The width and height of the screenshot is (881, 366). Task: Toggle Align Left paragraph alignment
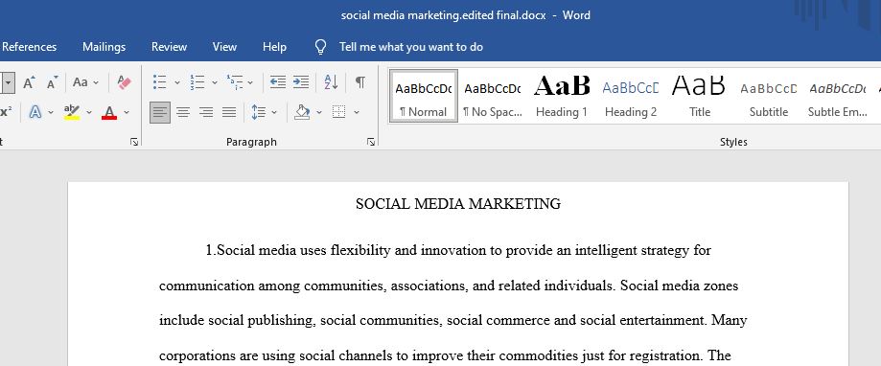tap(160, 113)
